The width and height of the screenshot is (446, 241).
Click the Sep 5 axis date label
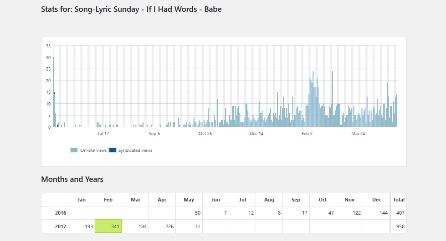click(x=154, y=134)
